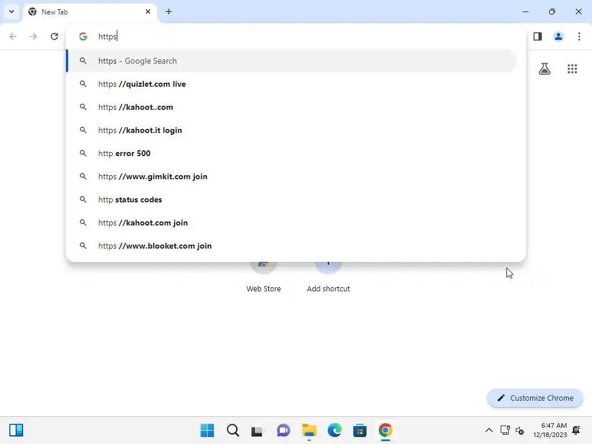
Task: Click the muted volume tray icon
Action: click(x=520, y=430)
